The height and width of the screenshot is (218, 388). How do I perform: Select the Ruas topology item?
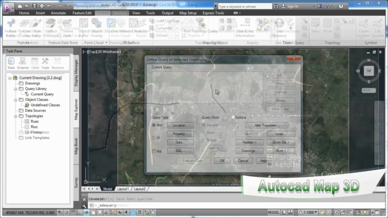tap(35, 121)
